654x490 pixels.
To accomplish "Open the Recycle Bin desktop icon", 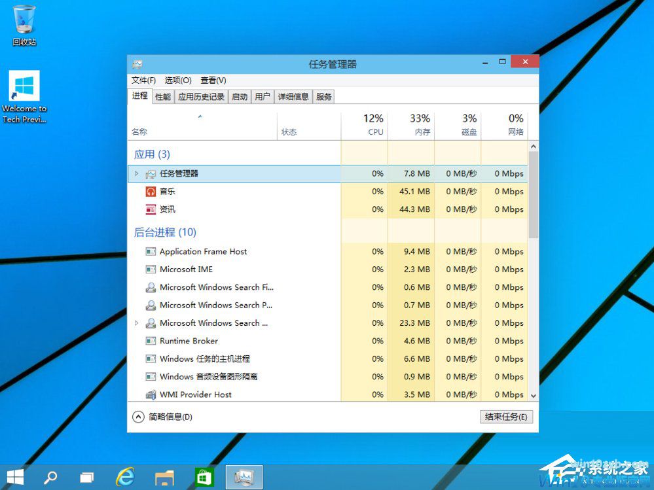I will 24,20.
